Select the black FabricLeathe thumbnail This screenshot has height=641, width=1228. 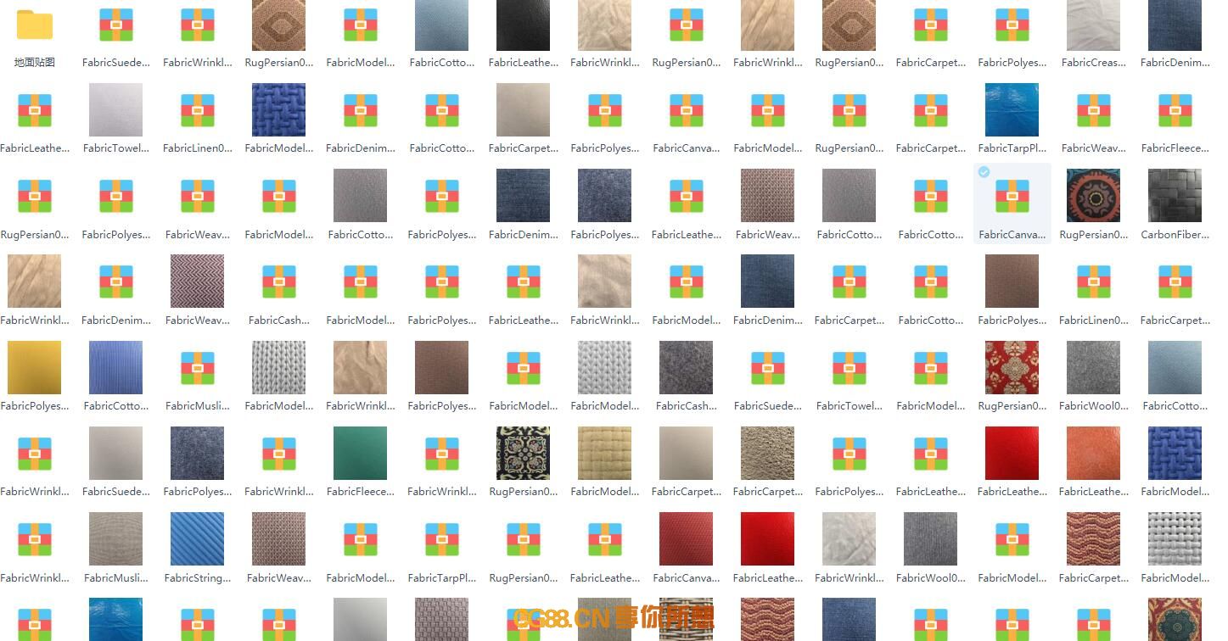coord(523,25)
